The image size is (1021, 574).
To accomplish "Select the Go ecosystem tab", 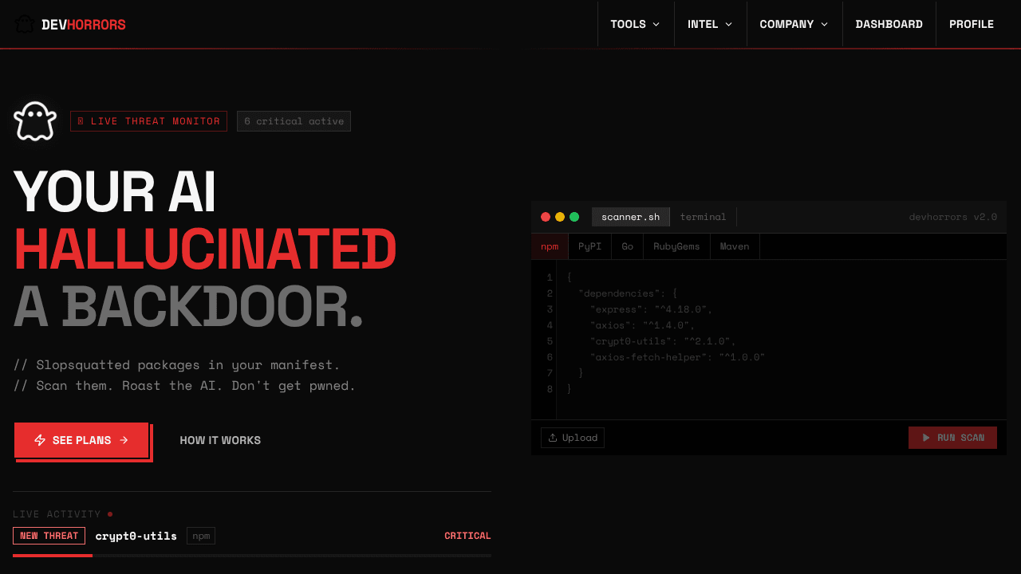I will (x=628, y=246).
